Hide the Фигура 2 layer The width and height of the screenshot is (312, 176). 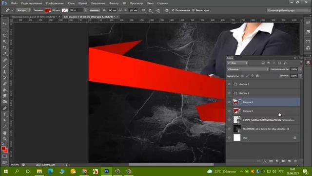click(x=229, y=84)
